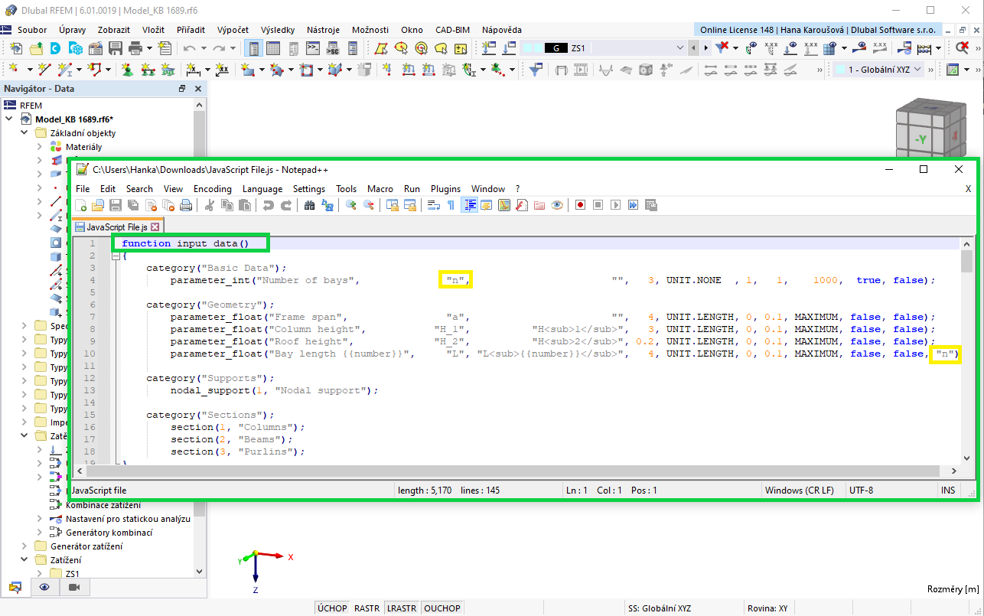Start macro recording in Notepad++
Image resolution: width=984 pixels, height=616 pixels.
point(580,204)
